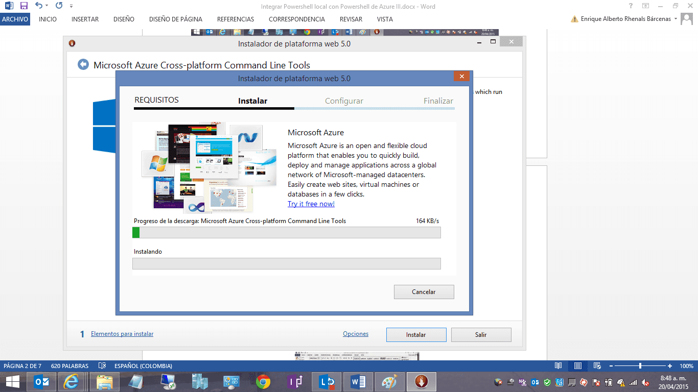The height and width of the screenshot is (392, 698).
Task: Click the OneNote tray icon
Action: [523, 382]
